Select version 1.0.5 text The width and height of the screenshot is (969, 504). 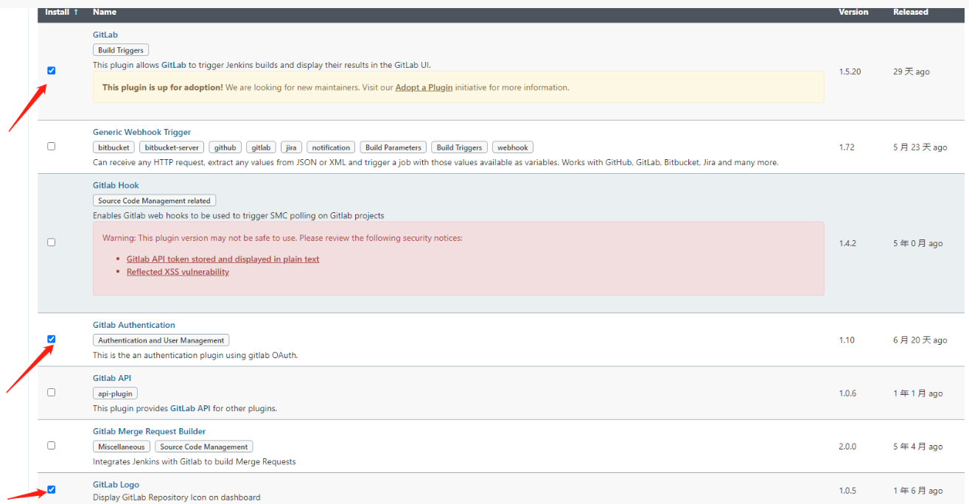coord(847,491)
